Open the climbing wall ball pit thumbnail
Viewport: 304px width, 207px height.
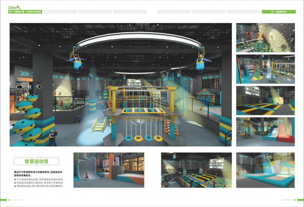[x=265, y=38]
